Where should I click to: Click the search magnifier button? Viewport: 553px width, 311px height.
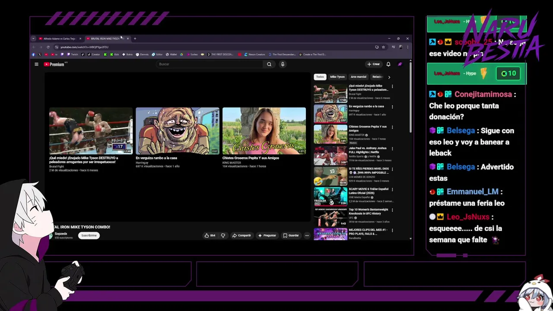[x=269, y=64]
